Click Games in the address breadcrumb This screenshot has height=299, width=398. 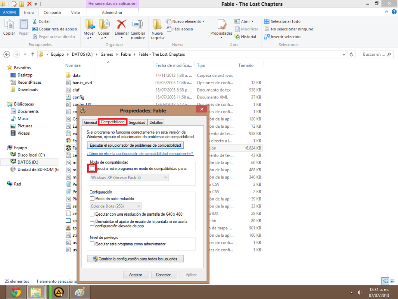pos(106,55)
